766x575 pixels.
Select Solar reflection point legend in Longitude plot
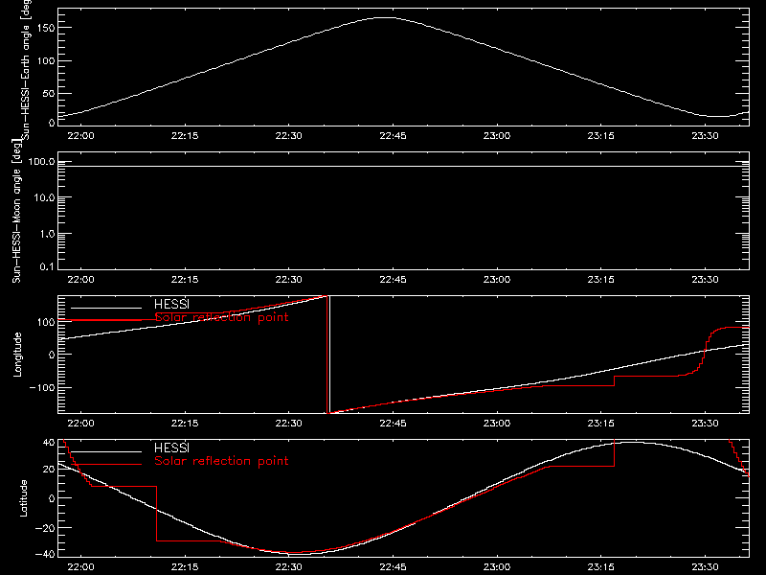pyautogui.click(x=221, y=317)
